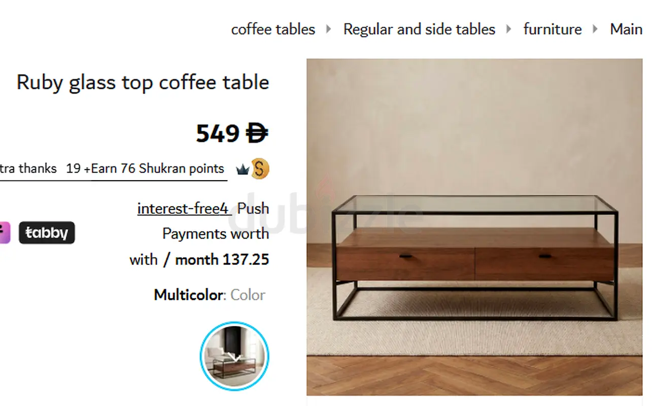The width and height of the screenshot is (652, 406).
Task: Click the Multicolor color label
Action: coord(188,295)
